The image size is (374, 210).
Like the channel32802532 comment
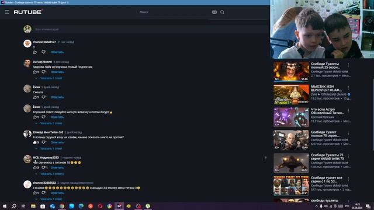pos(35,193)
